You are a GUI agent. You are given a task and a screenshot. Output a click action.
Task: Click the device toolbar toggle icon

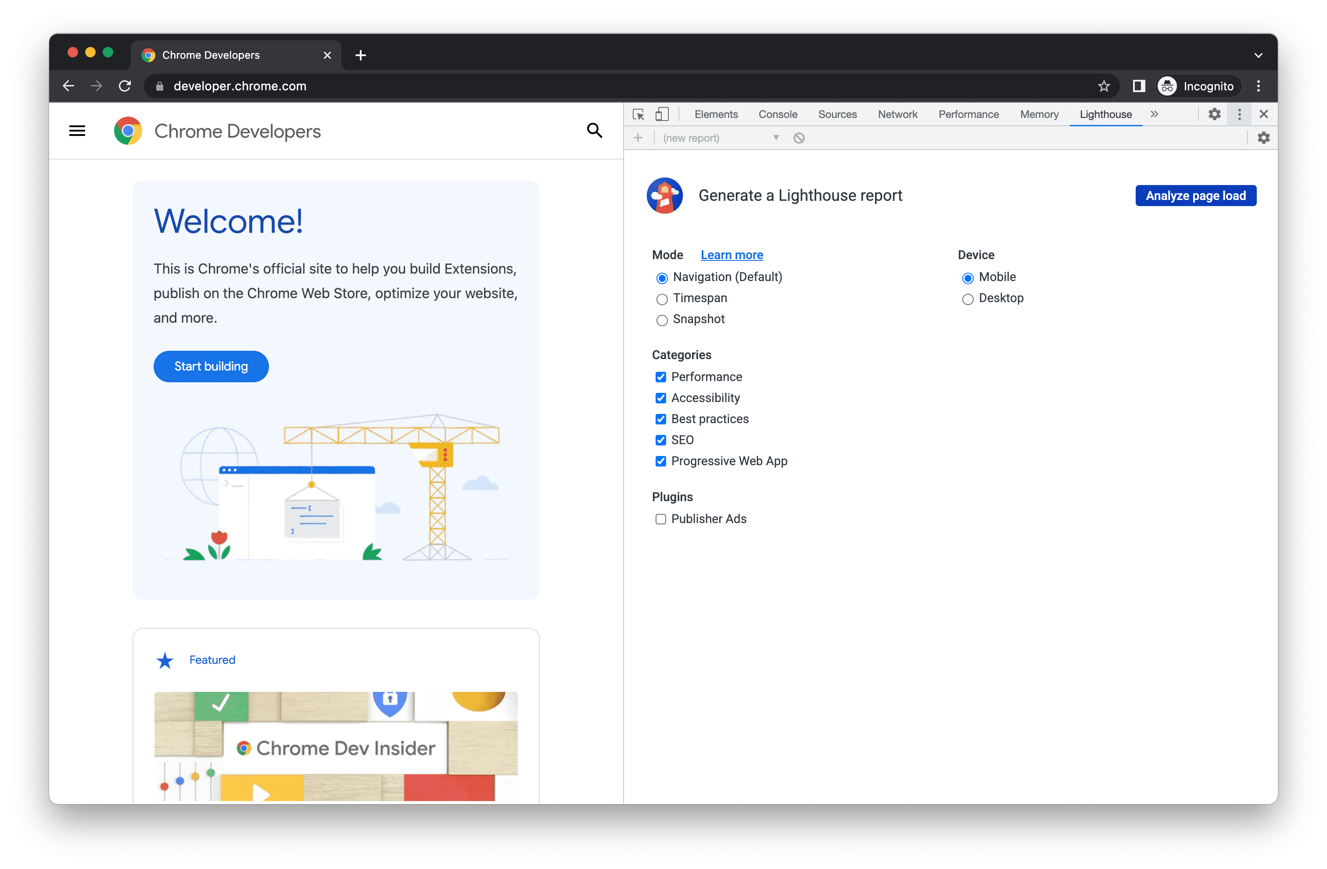(x=660, y=114)
